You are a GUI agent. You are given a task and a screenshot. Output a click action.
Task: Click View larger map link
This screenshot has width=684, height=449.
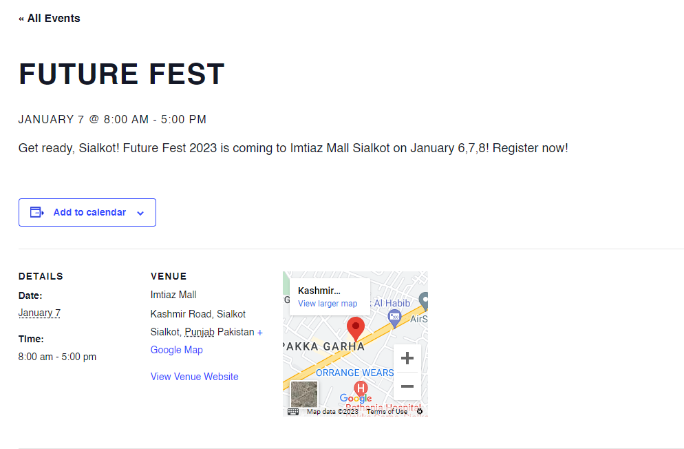[328, 303]
